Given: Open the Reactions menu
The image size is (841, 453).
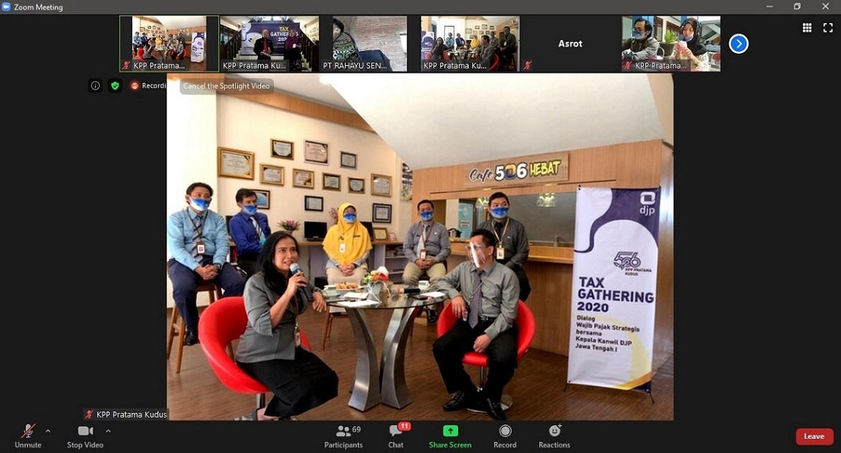Looking at the screenshot, I should (554, 435).
